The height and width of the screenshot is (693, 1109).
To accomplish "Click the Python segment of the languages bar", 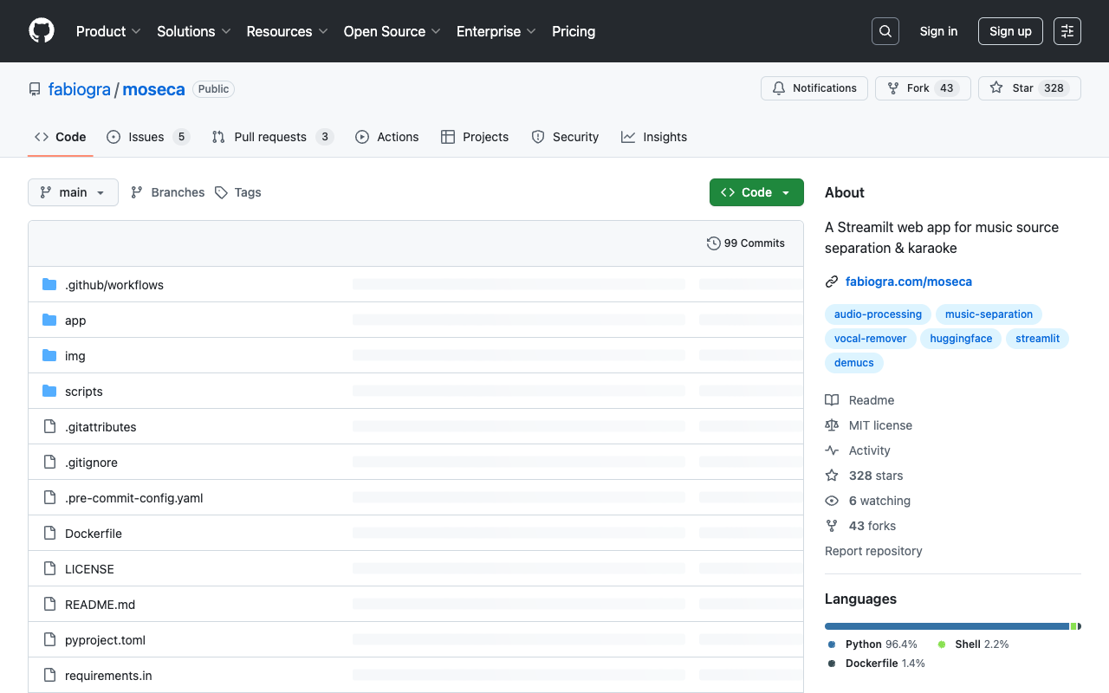I will 947,626.
